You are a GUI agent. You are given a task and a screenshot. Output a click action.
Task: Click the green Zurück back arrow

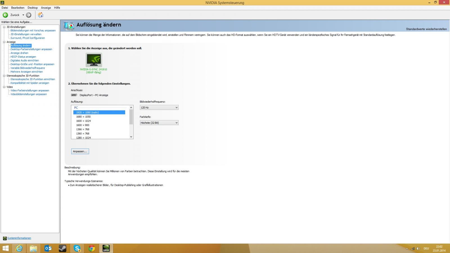click(x=5, y=15)
